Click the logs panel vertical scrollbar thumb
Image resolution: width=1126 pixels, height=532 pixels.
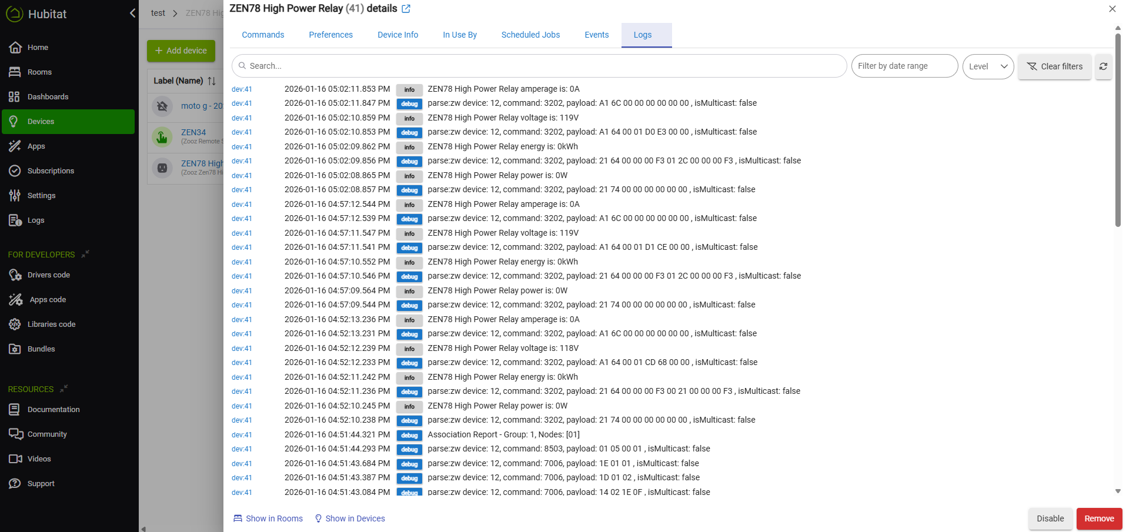(1118, 129)
